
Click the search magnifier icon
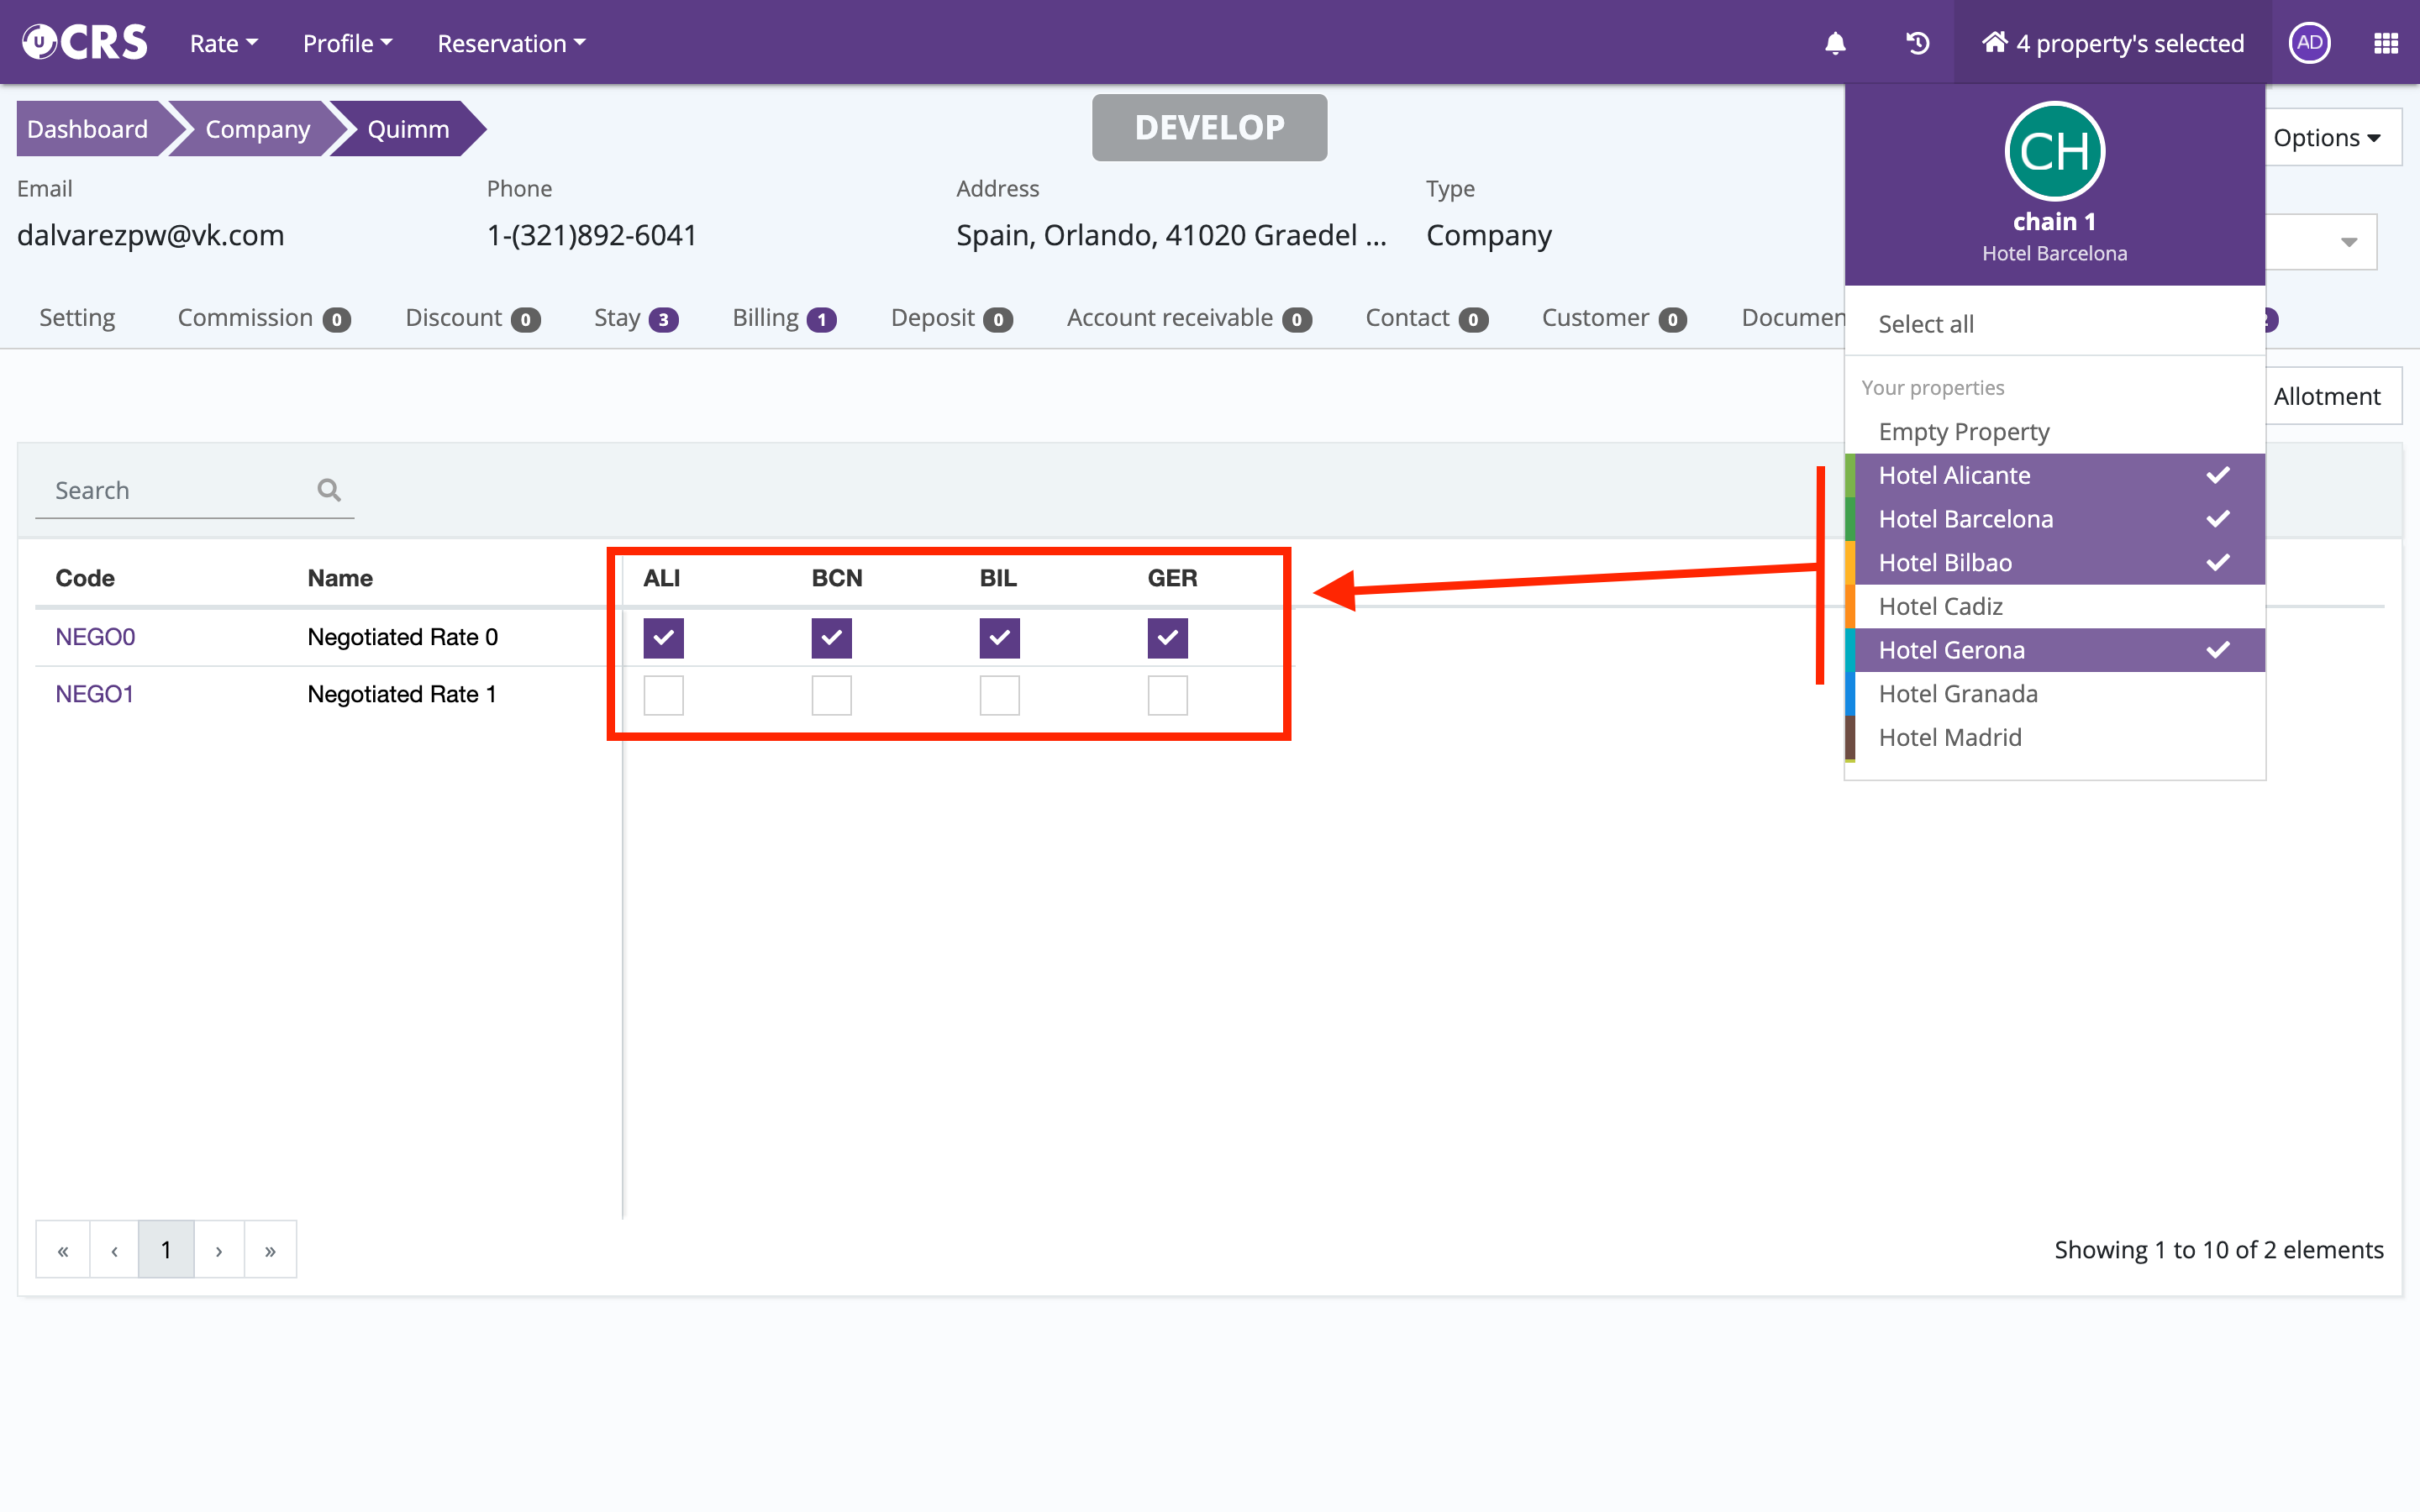coord(329,490)
